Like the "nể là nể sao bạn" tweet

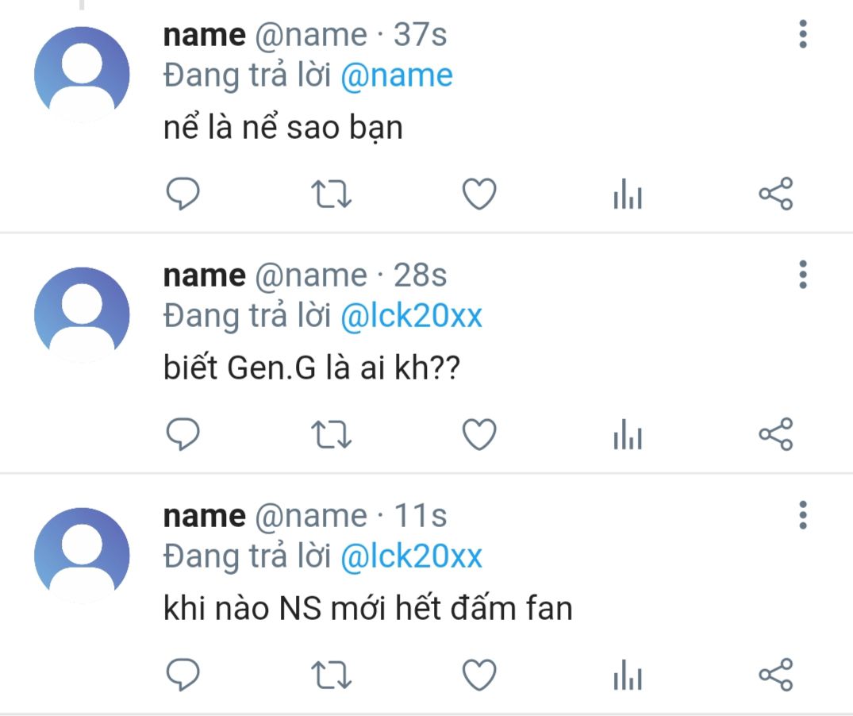click(479, 194)
